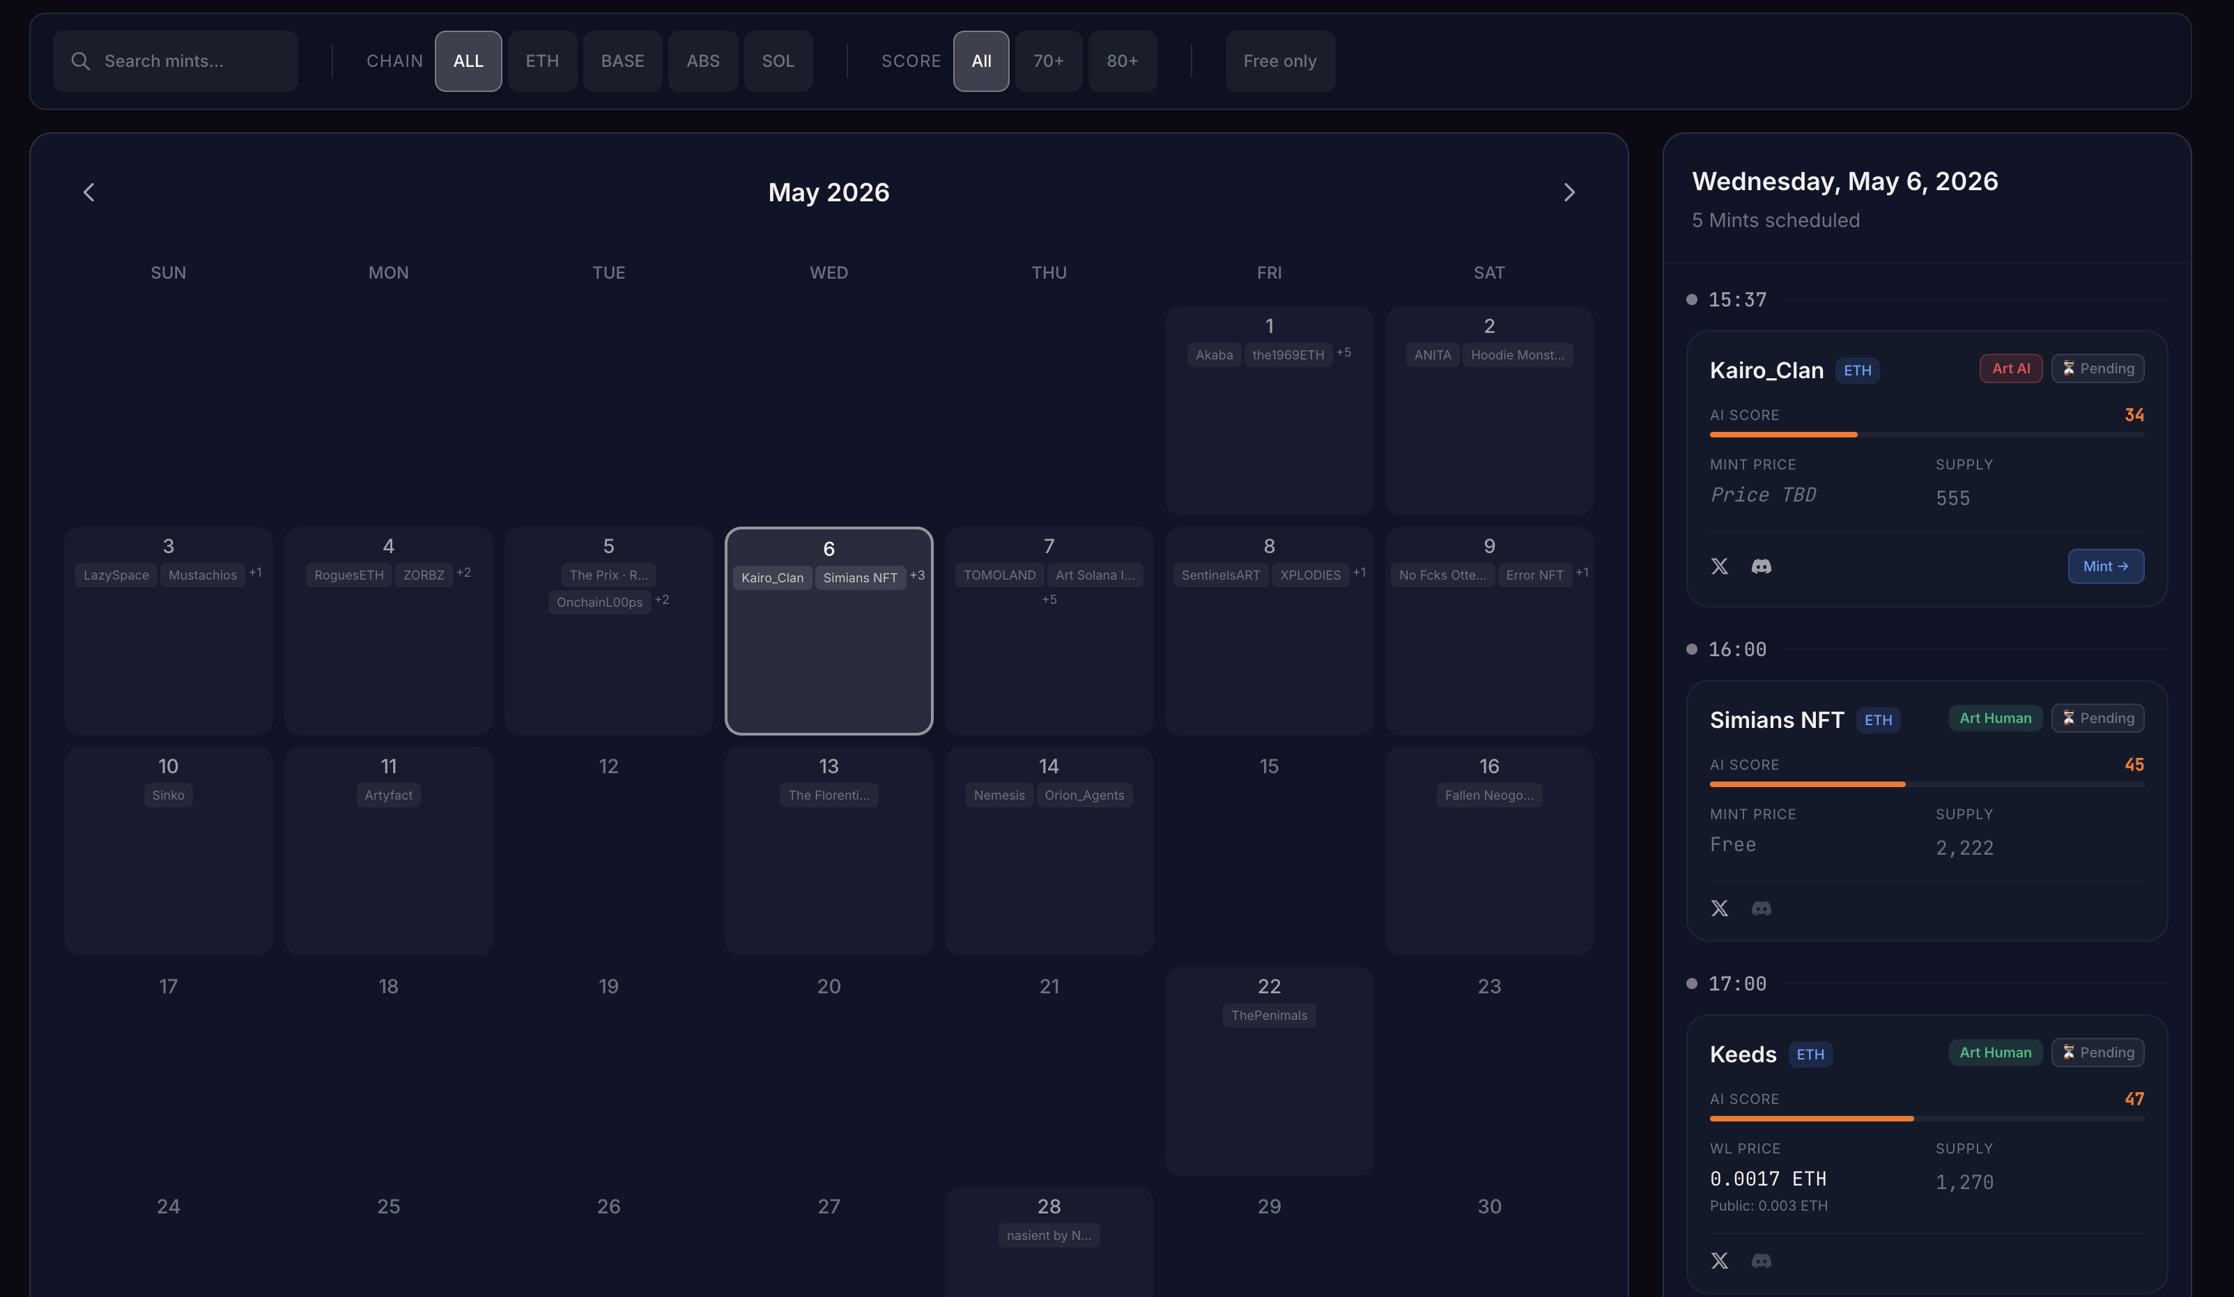
Task: Click Art Human tag on Simians NFT
Action: pyautogui.click(x=1996, y=717)
